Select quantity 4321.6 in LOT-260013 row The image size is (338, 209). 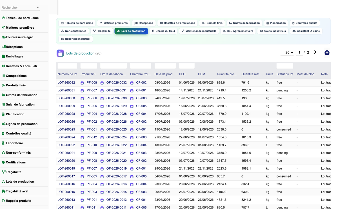222,200
